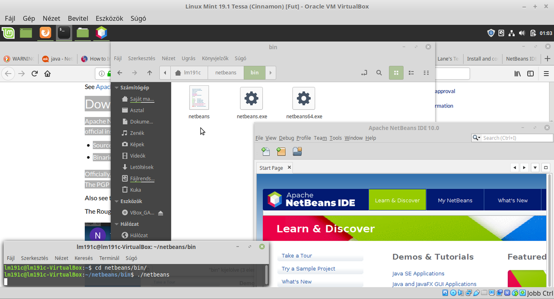
Task: Click the NetBeans Open Project icon
Action: pos(297,151)
